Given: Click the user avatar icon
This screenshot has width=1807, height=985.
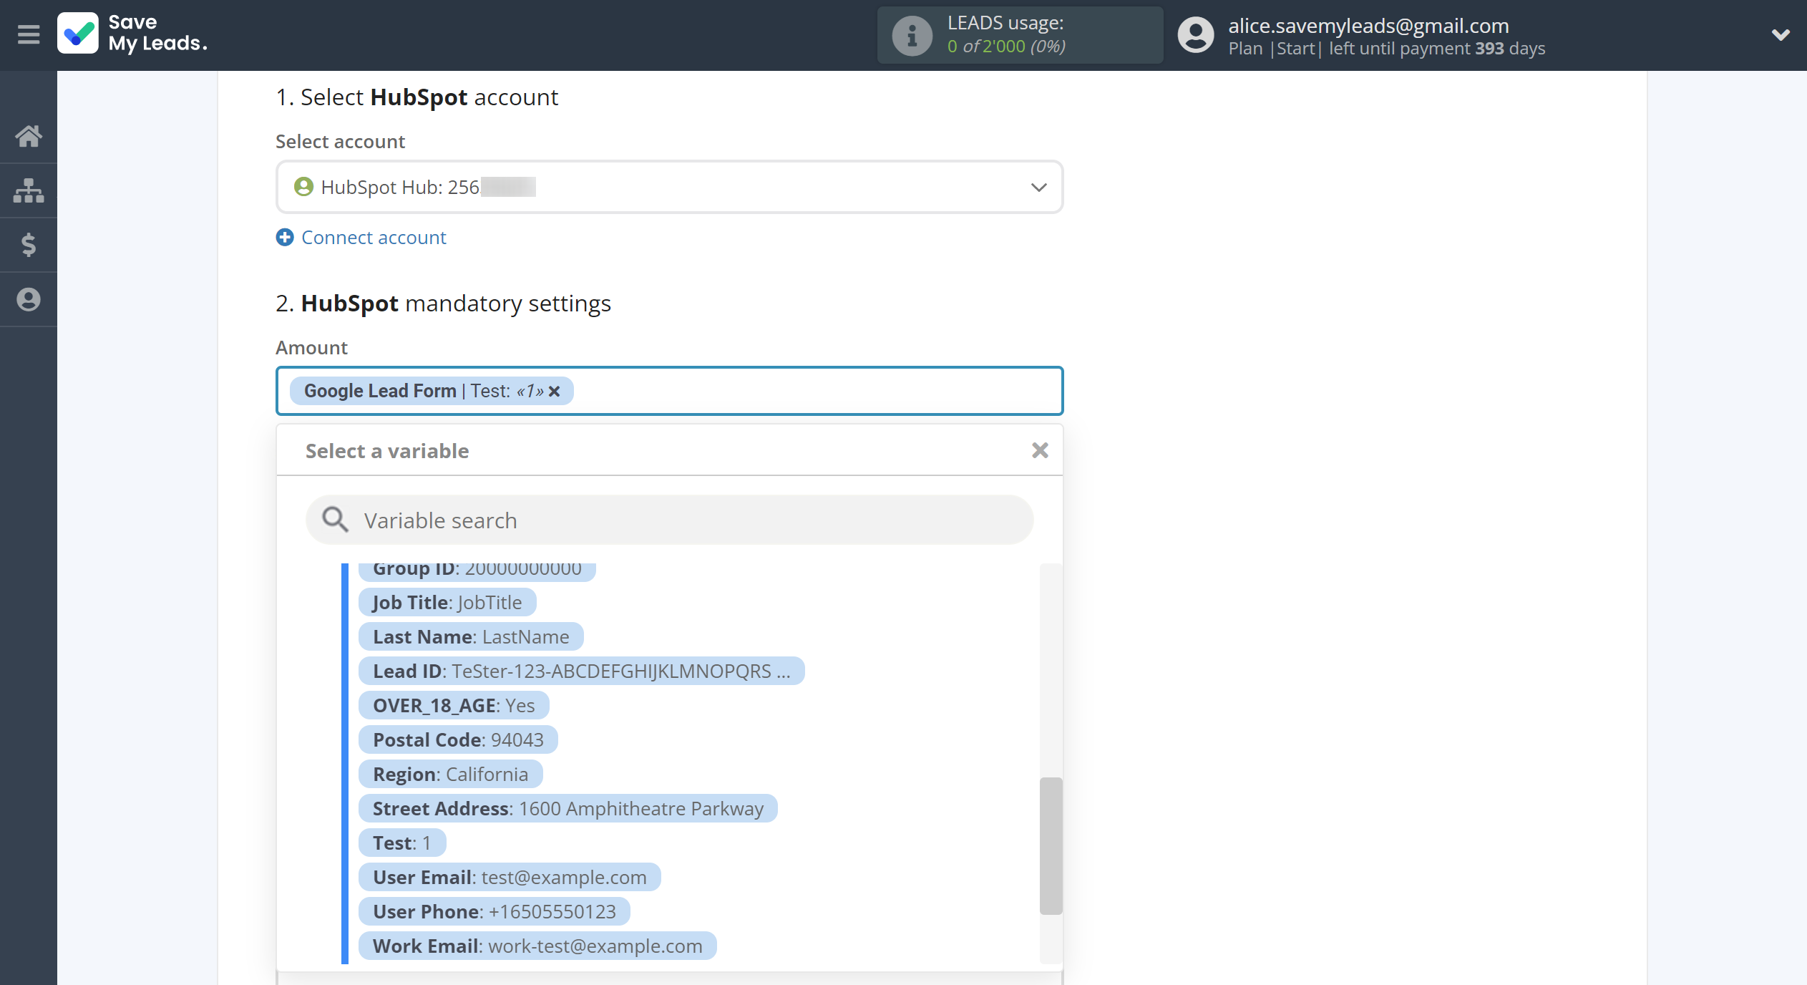Looking at the screenshot, I should [1196, 35].
